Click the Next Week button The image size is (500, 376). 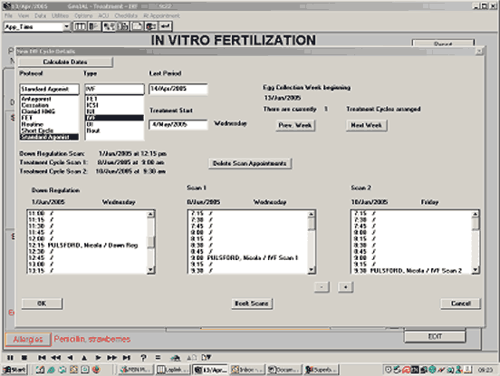[x=366, y=125]
